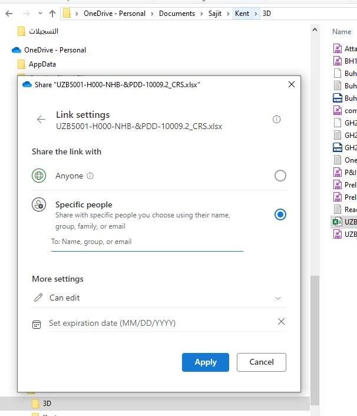The image size is (357, 416).
Task: Click Sajit in the address bar
Action: pos(215,14)
